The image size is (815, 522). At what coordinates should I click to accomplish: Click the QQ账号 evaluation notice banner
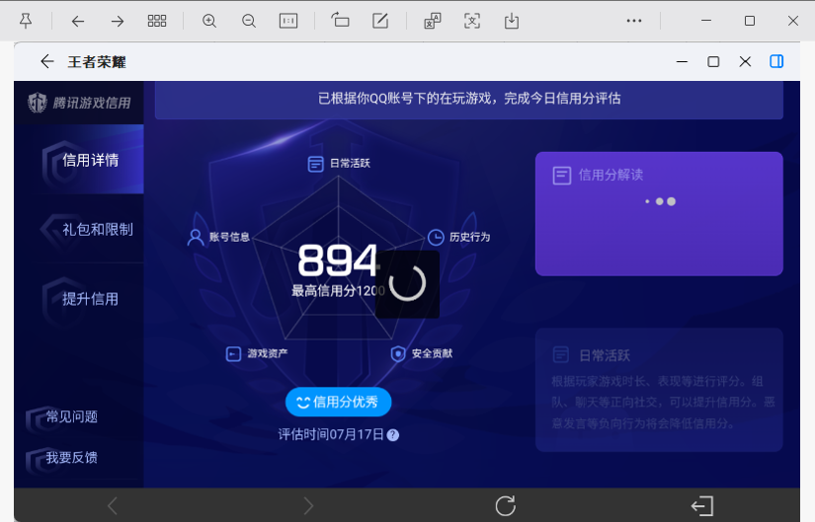point(469,99)
